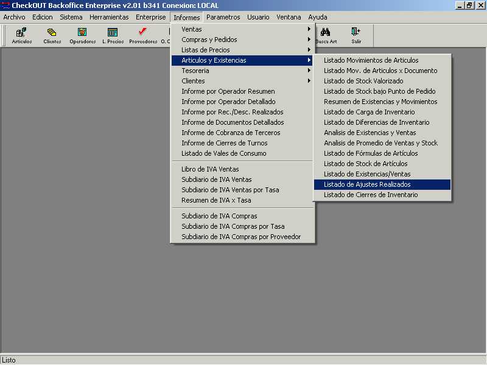The width and height of the screenshot is (487, 365).
Task: Choose Informe por Operador Detallado
Action: point(242,102)
